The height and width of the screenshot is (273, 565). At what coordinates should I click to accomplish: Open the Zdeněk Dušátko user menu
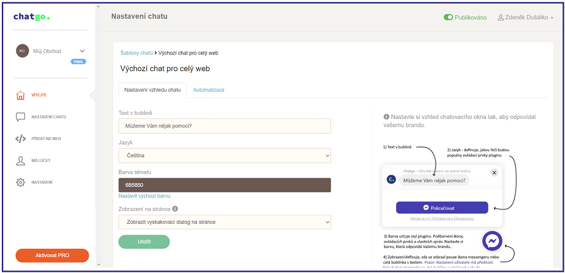526,17
